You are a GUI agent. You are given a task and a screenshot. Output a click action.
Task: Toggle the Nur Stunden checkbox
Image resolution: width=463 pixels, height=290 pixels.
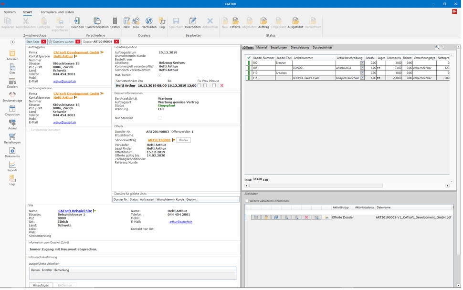(x=160, y=118)
